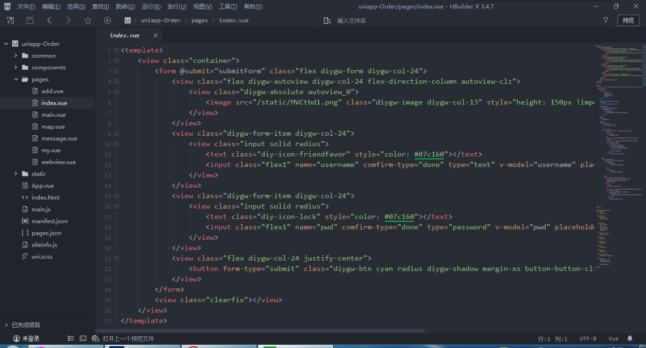The width and height of the screenshot is (646, 348).
Task: Fold the template block at line 1
Action: click(x=116, y=50)
